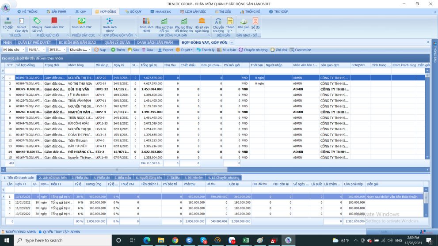Expand the Duyệt approval dropdown arrow
The width and height of the screenshot is (438, 246).
click(x=193, y=50)
